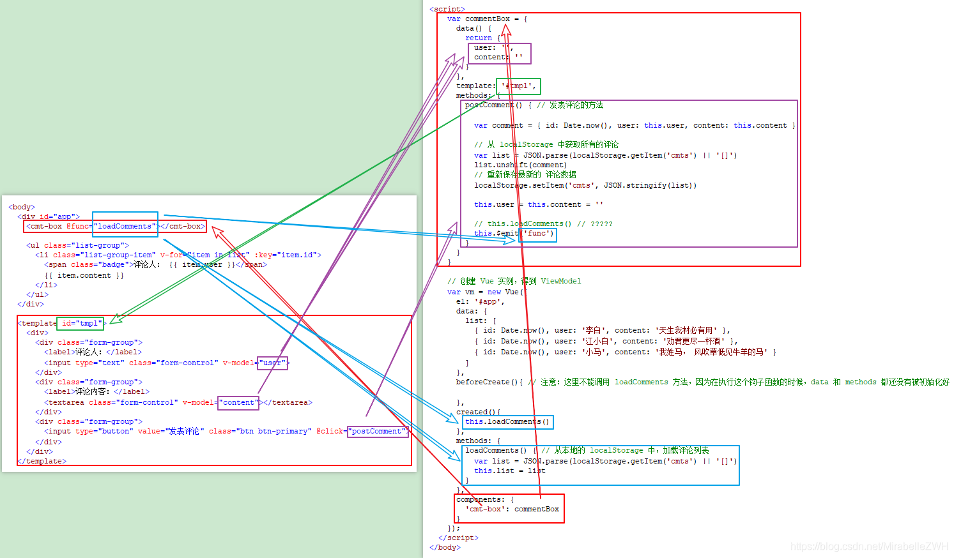The image size is (954, 558).
Task: Select the created(){ hook line
Action: [x=478, y=412]
